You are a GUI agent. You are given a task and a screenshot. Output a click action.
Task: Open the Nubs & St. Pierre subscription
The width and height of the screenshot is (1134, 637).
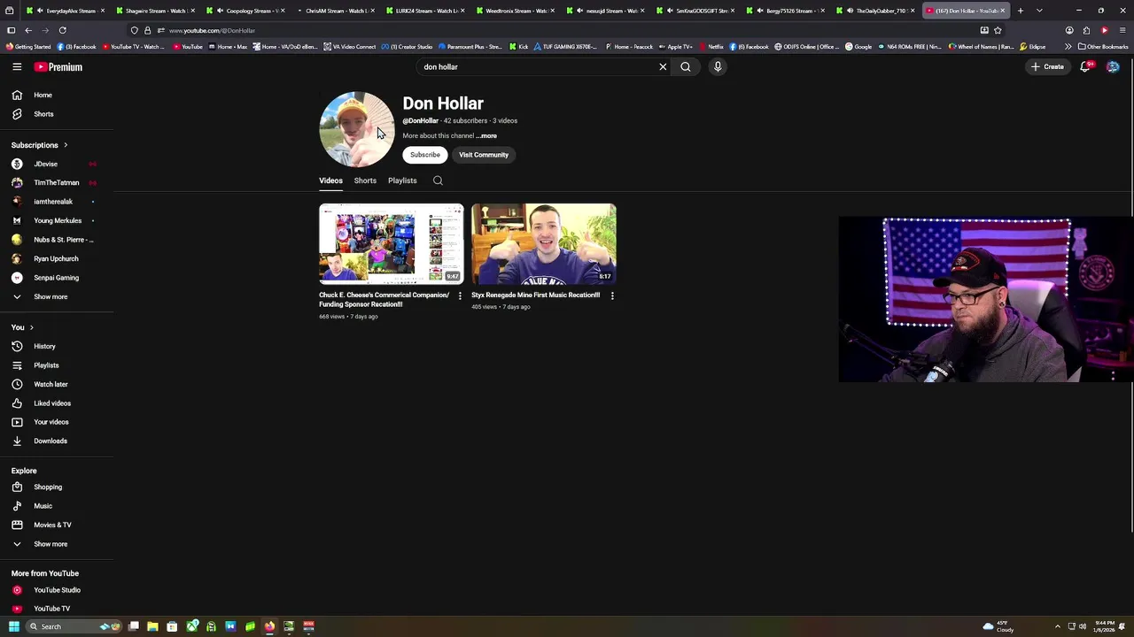pyautogui.click(x=57, y=240)
